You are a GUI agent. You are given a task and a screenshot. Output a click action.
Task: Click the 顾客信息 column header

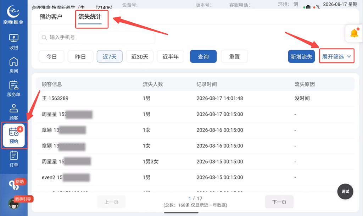click(52, 84)
